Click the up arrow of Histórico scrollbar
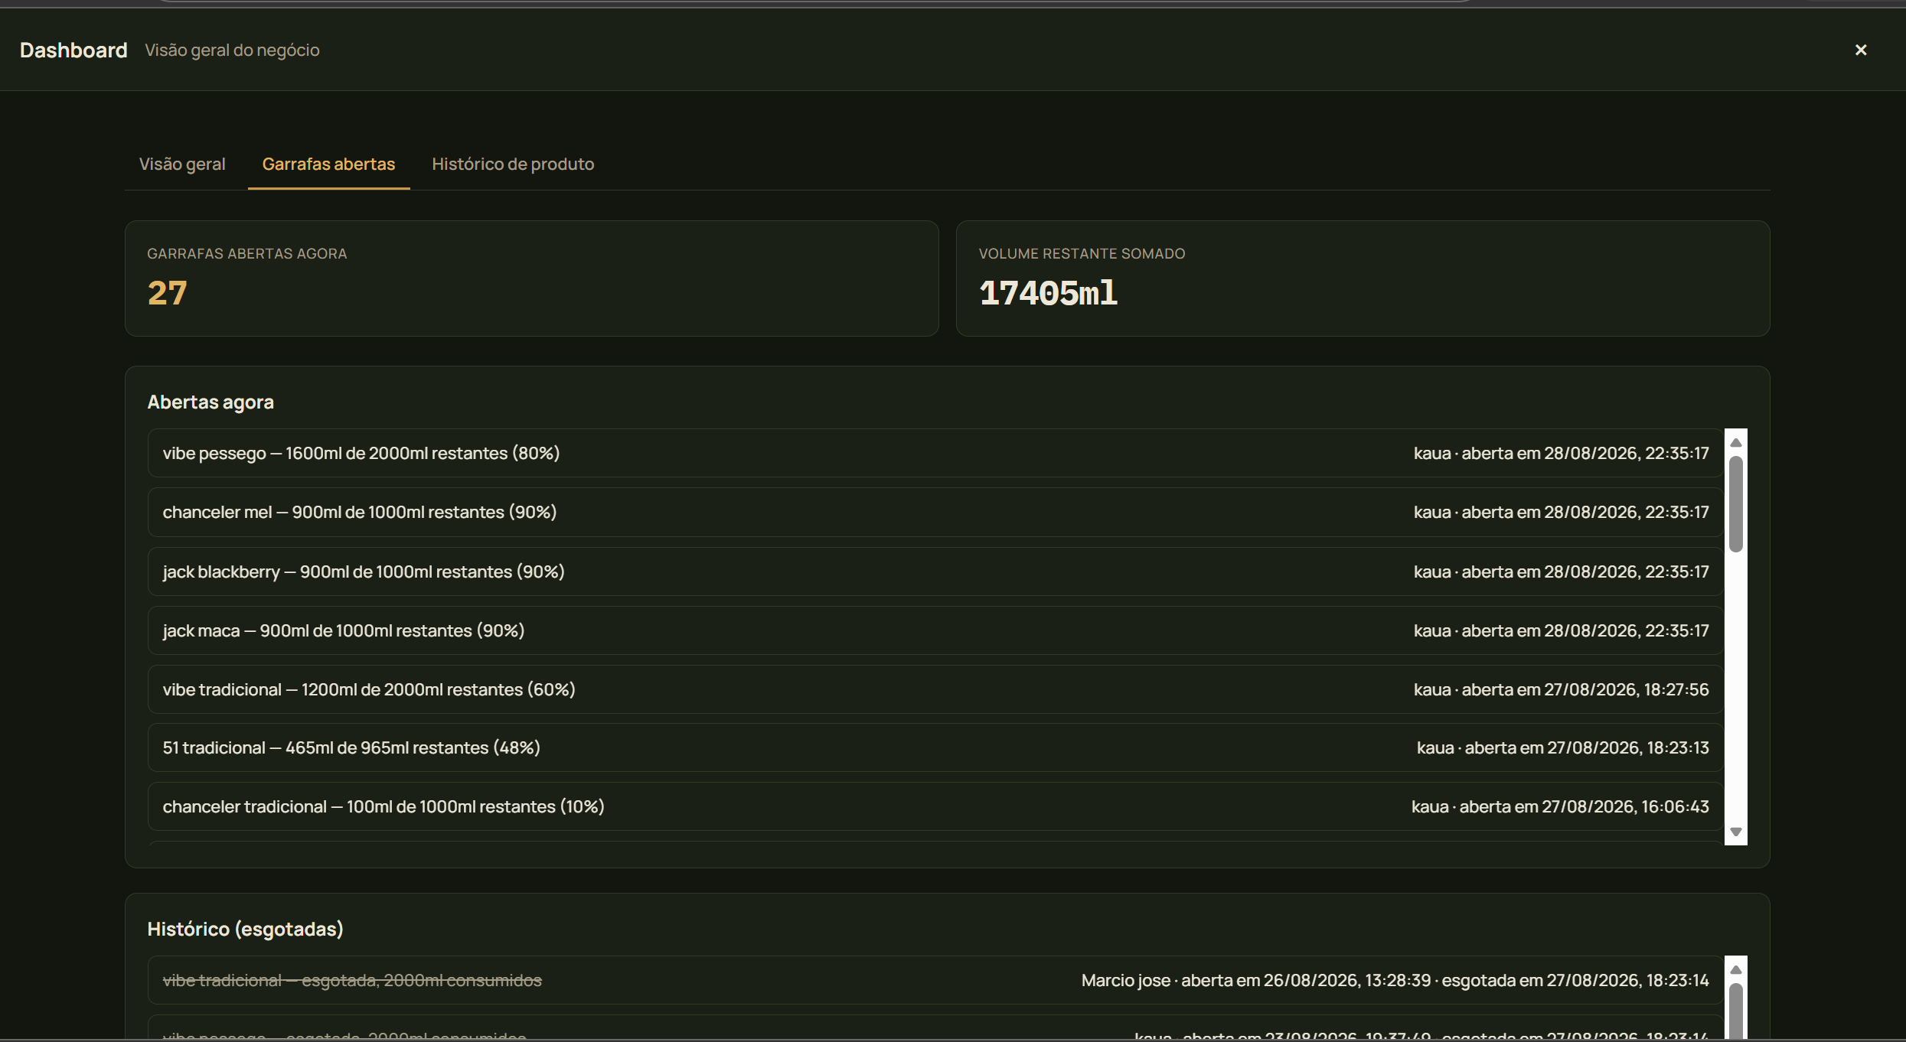Viewport: 1906px width, 1042px height. point(1736,970)
